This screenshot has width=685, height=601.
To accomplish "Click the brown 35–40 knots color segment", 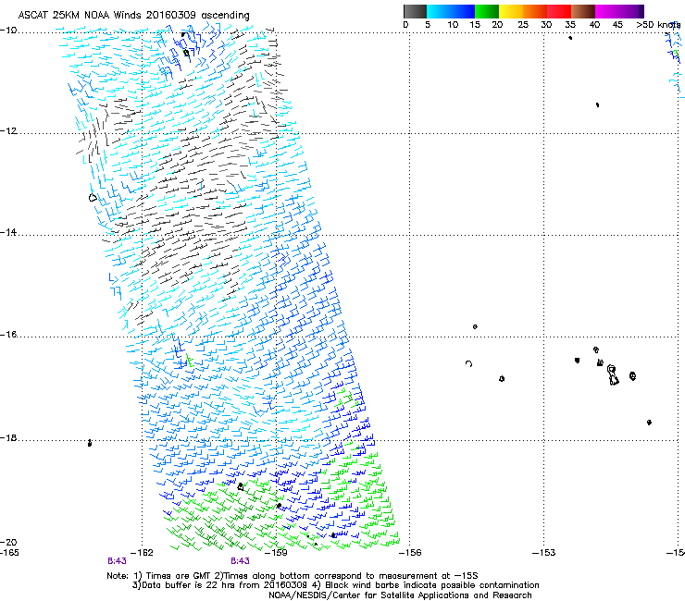I will click(583, 11).
